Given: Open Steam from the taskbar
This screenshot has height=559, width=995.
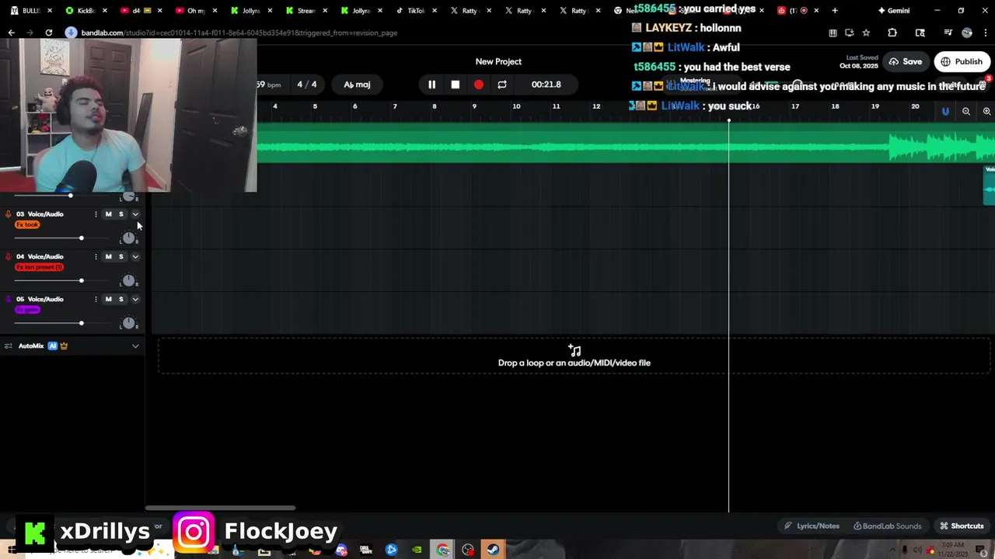Looking at the screenshot, I should [493, 550].
